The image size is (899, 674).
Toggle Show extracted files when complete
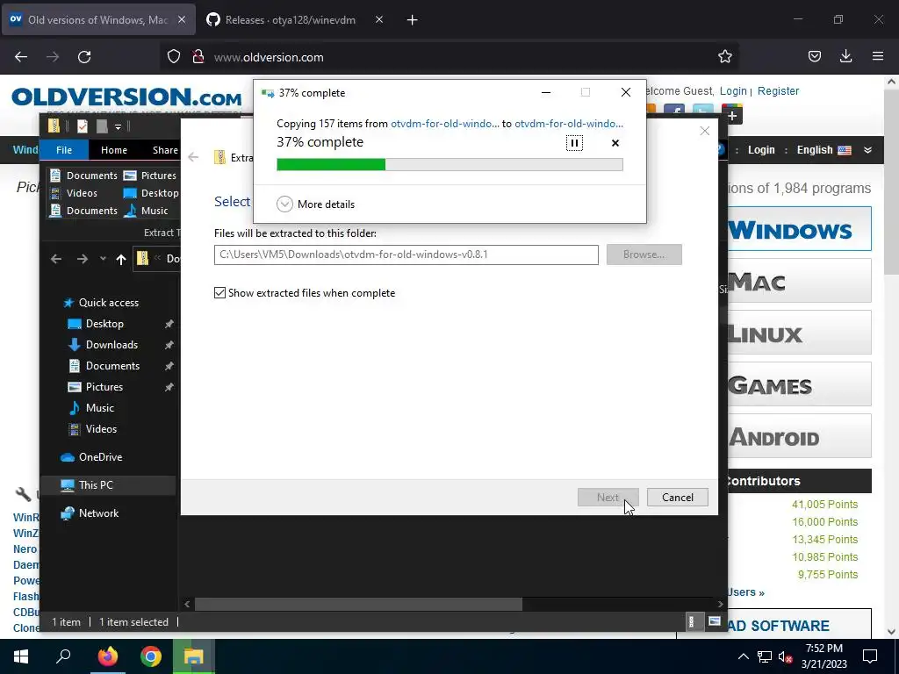305,293
